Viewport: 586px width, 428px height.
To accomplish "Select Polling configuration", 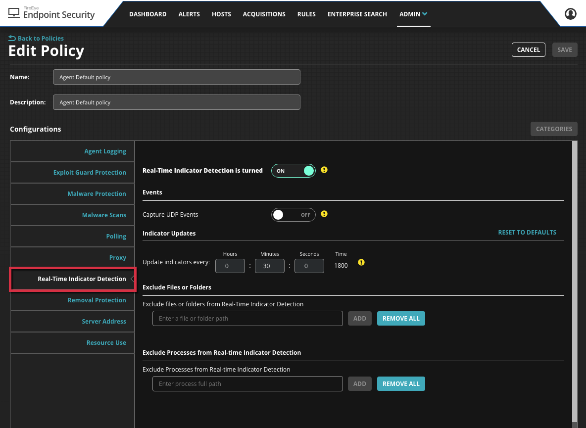I will tap(72, 237).
